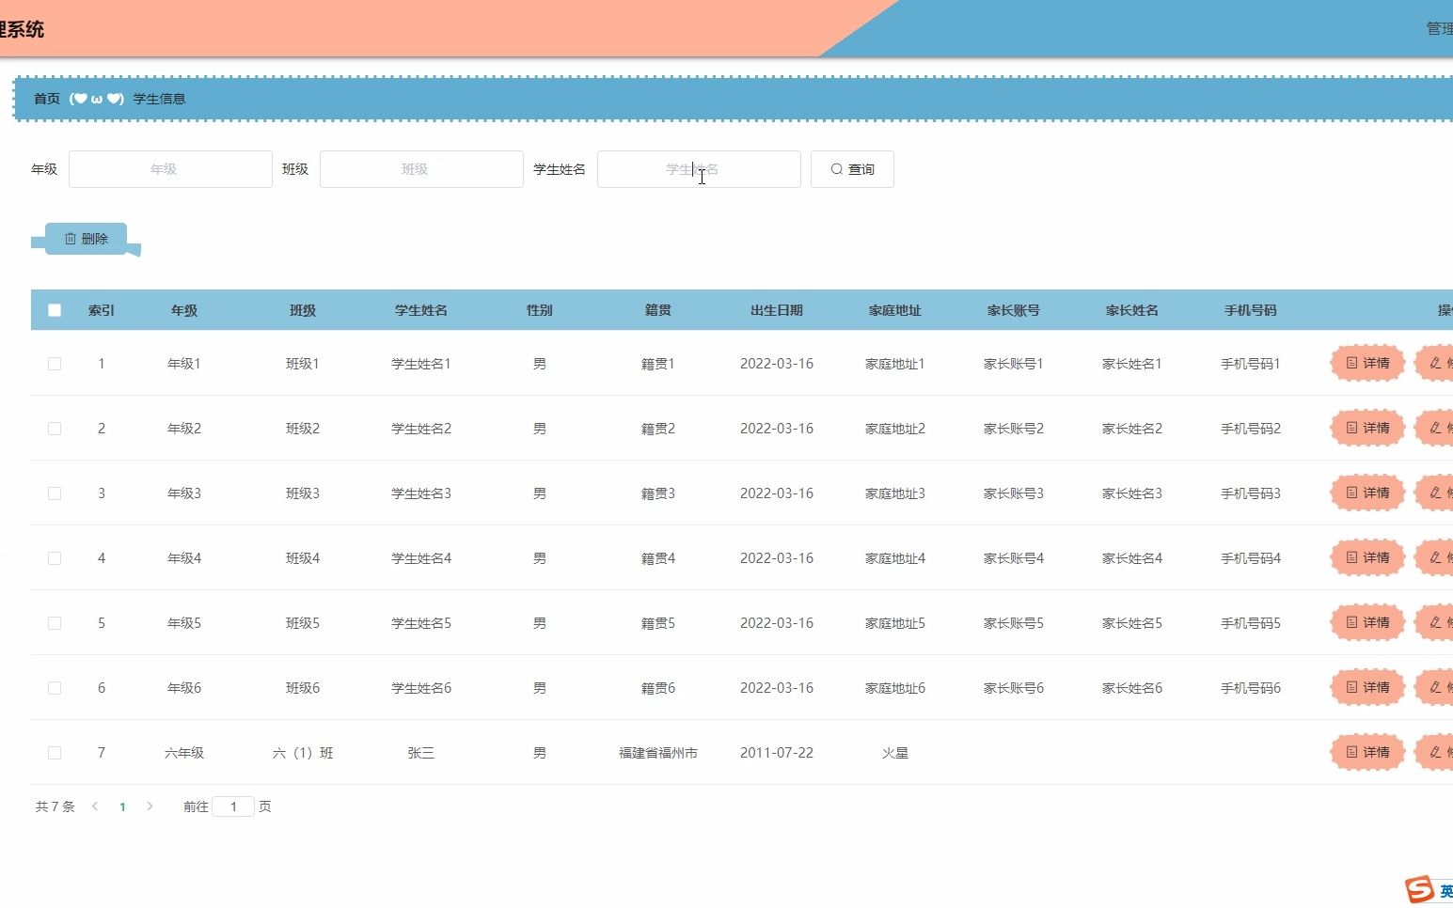Check the checkbox for row 年级2
This screenshot has width=1453, height=908.
[55, 429]
